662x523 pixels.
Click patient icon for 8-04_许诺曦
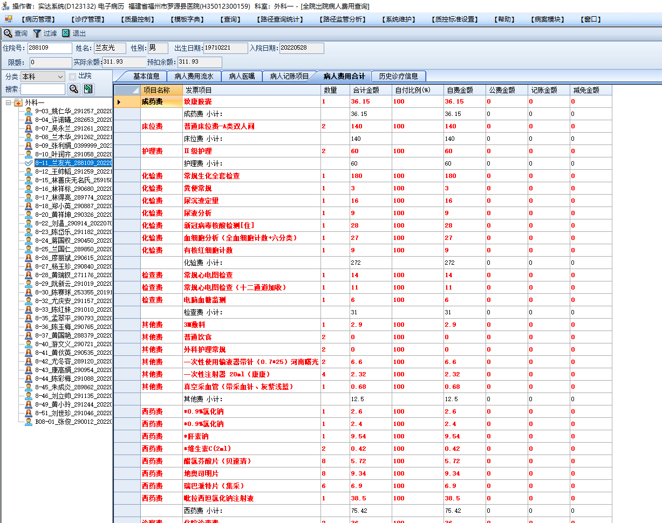29,120
